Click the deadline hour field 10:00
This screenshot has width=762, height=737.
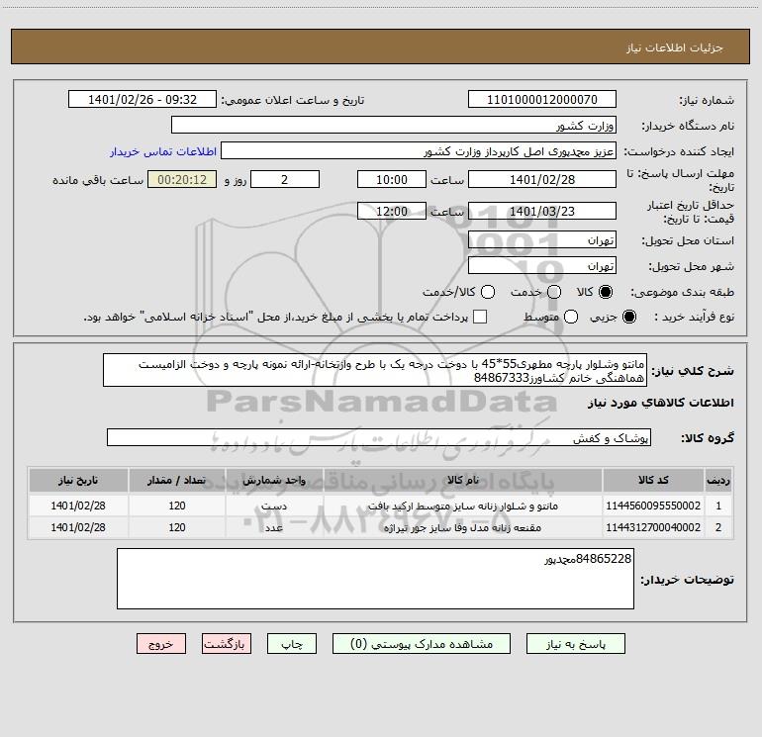coord(392,179)
